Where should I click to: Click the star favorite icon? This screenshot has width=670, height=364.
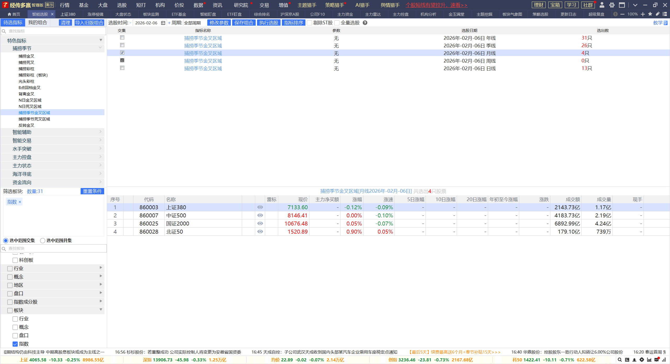click(650, 14)
